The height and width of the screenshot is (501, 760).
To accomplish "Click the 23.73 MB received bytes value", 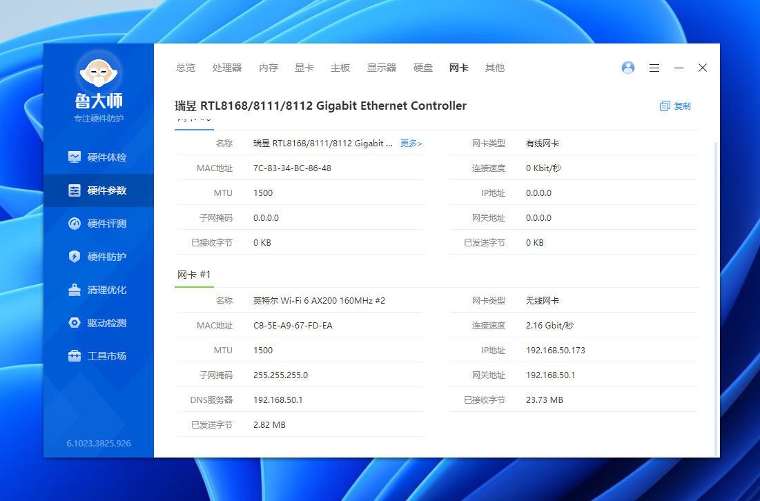I will [x=545, y=400].
